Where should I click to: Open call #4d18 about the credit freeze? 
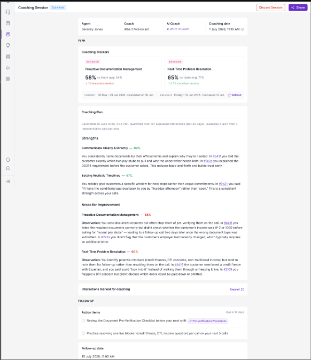click(x=179, y=265)
